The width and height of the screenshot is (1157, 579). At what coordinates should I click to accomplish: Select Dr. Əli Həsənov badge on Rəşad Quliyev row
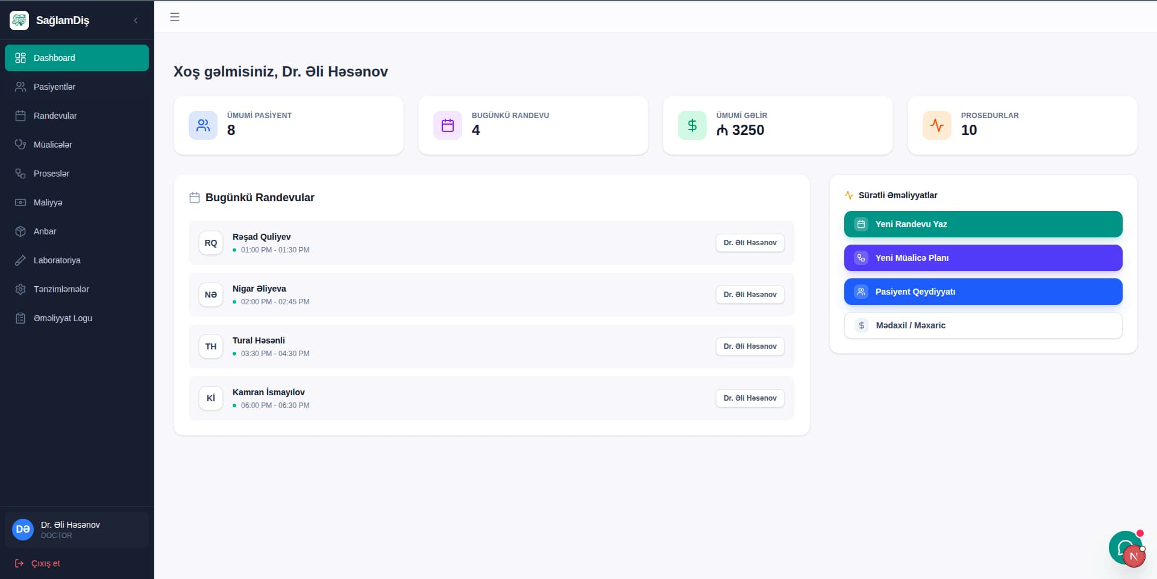tap(750, 243)
